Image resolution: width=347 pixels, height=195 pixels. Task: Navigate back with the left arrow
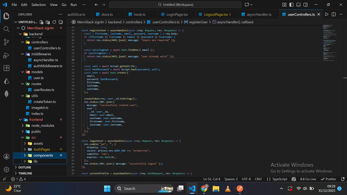97,5
